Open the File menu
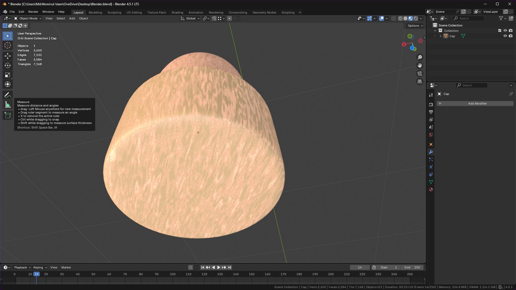The image size is (516, 290). (12, 12)
